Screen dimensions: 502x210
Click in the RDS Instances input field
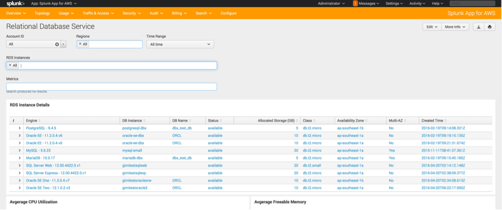click(112, 65)
